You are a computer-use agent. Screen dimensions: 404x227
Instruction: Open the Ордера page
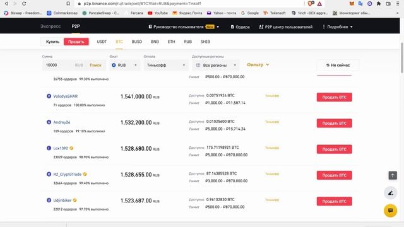coord(240,26)
